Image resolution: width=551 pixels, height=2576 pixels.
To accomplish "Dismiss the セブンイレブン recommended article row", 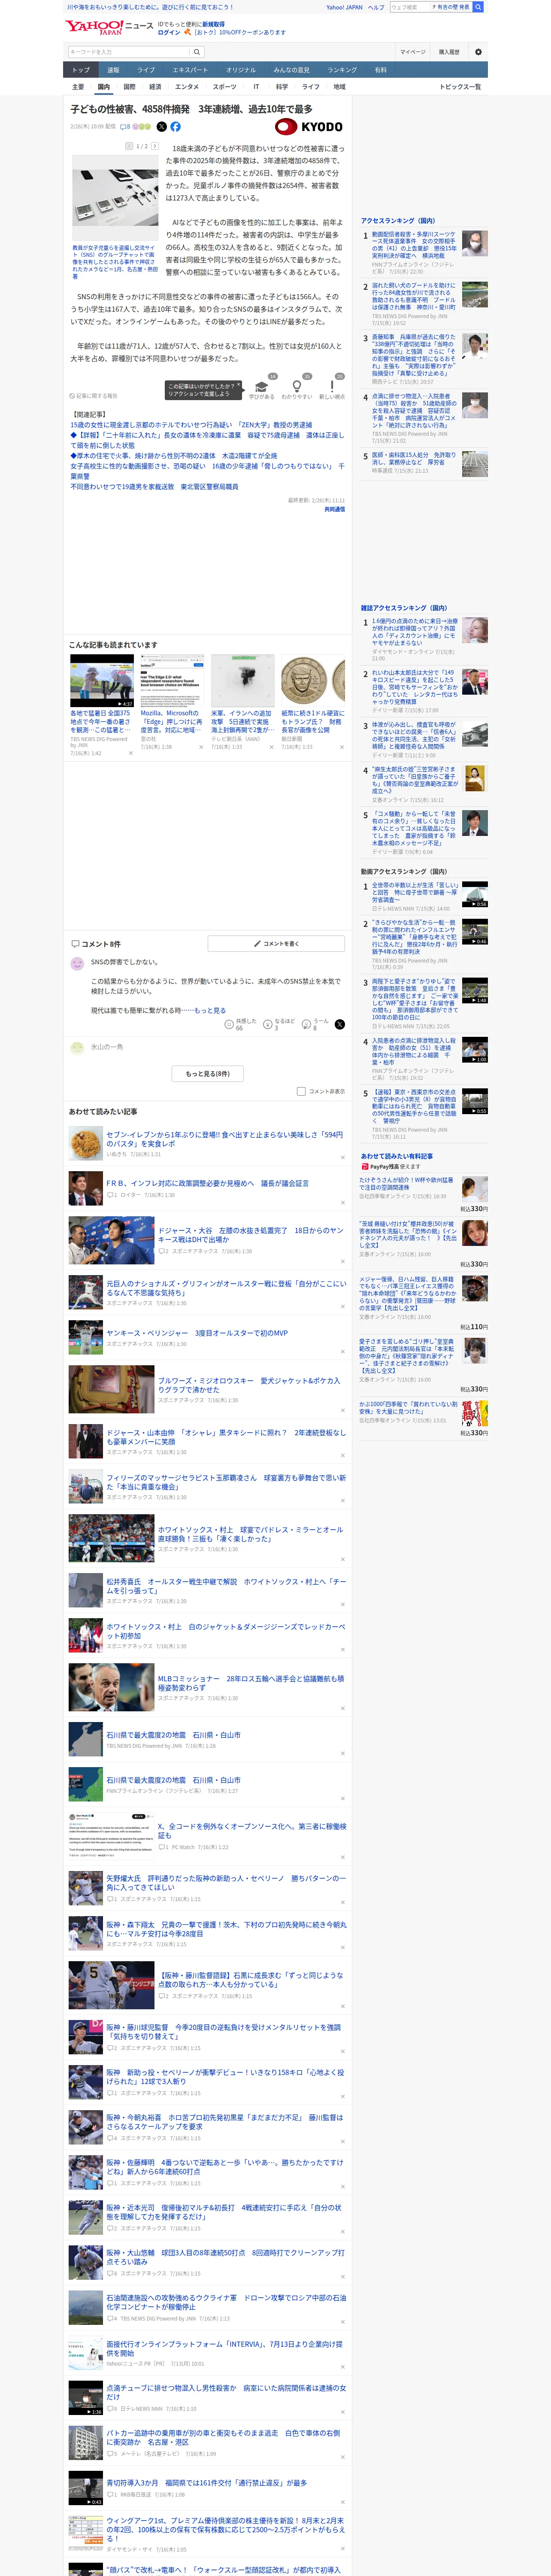I will [343, 1157].
